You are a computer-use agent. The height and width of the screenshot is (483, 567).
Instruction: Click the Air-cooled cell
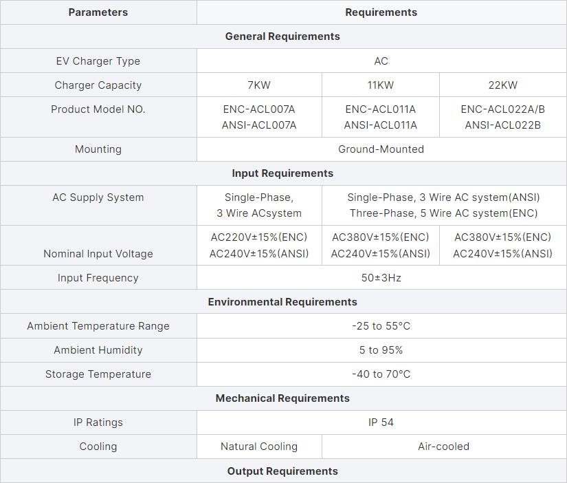click(444, 447)
